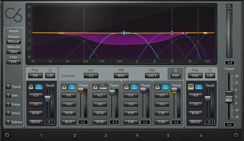The width and height of the screenshot is (244, 141).
Task: Click the Knee value field 0.50
Action: coord(14,62)
